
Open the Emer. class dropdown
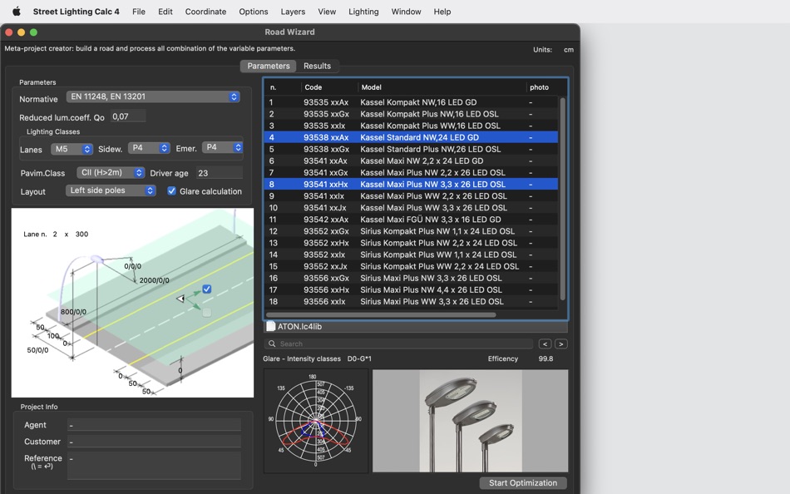[223, 147]
